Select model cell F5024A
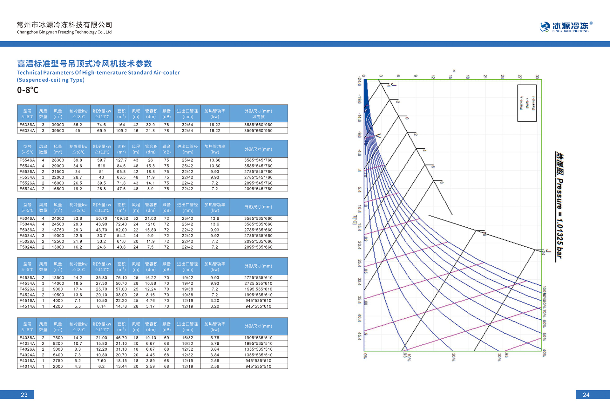 [27, 247]
